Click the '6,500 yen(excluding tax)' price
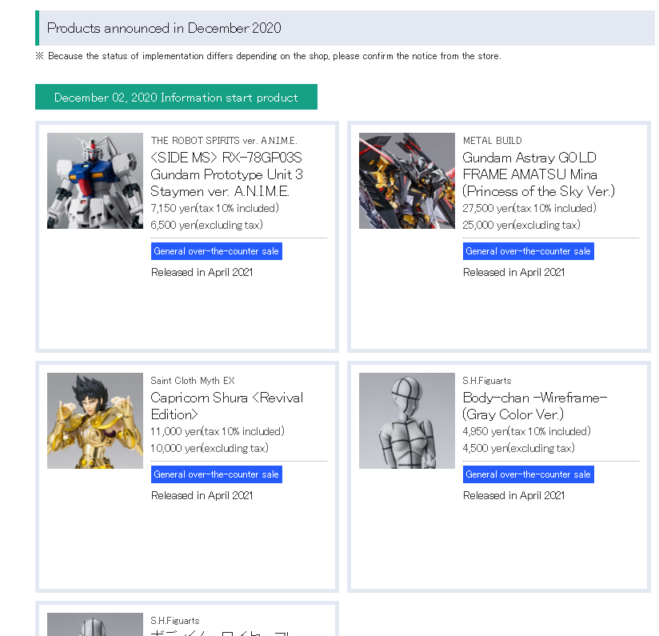 coord(207,225)
